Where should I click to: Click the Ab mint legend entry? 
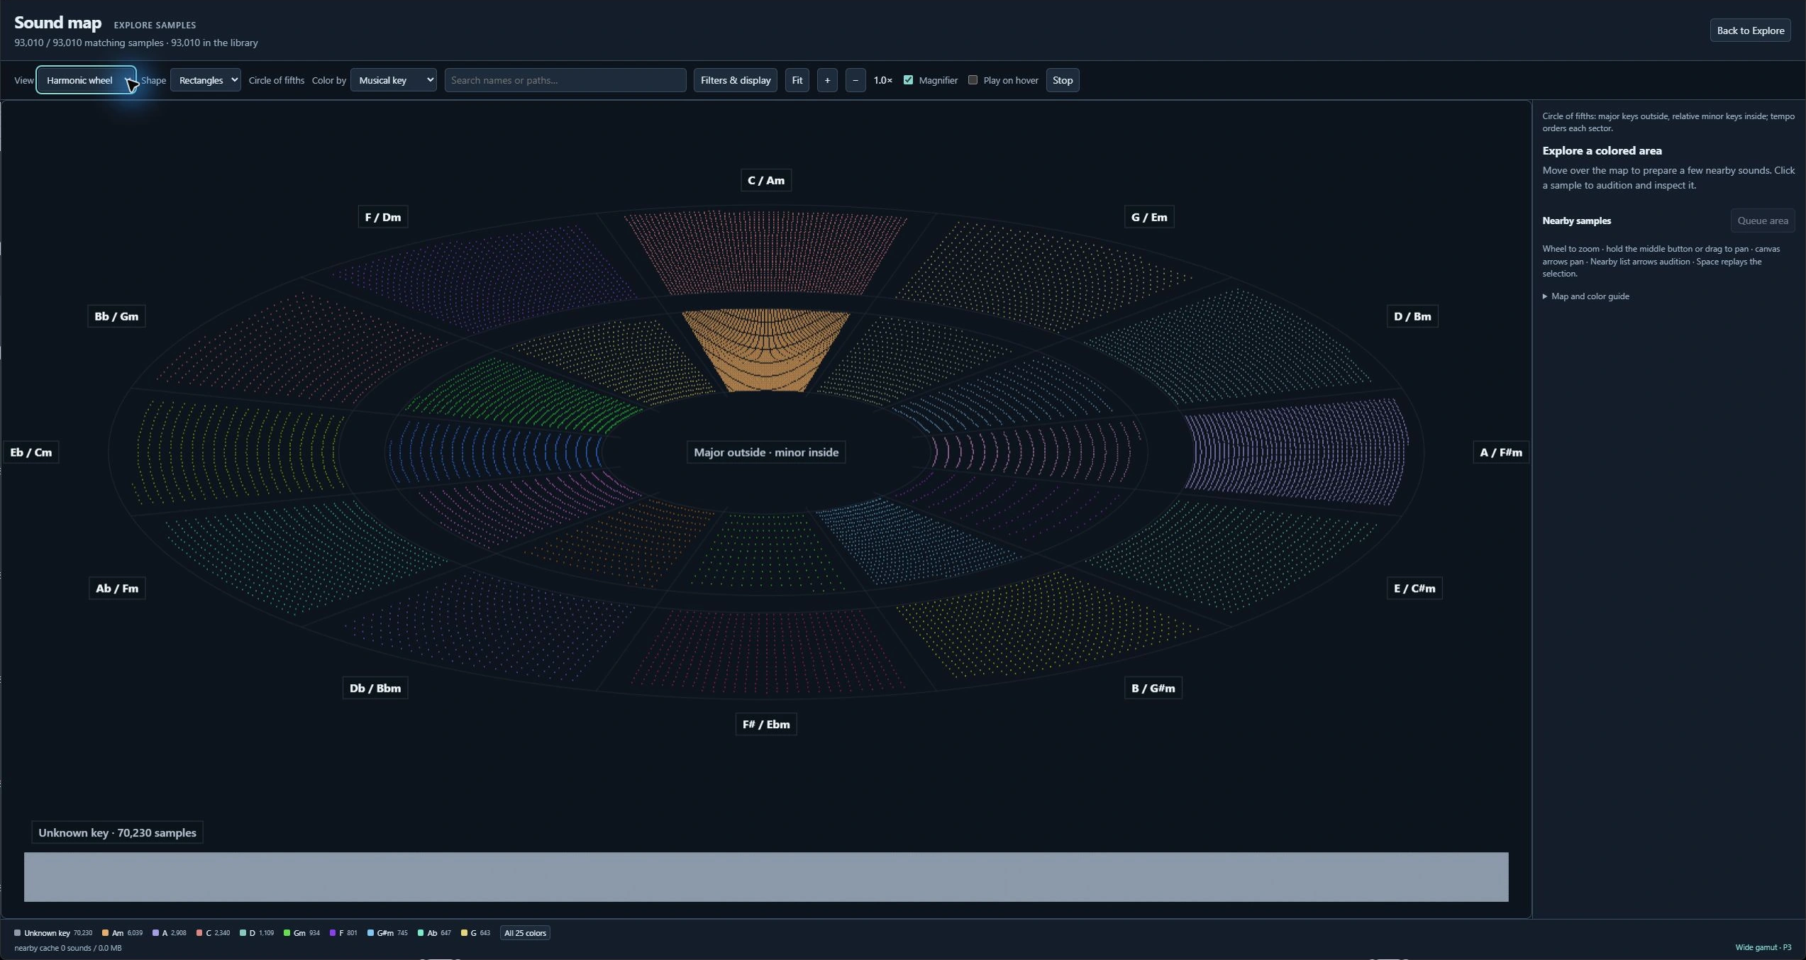pyautogui.click(x=434, y=933)
